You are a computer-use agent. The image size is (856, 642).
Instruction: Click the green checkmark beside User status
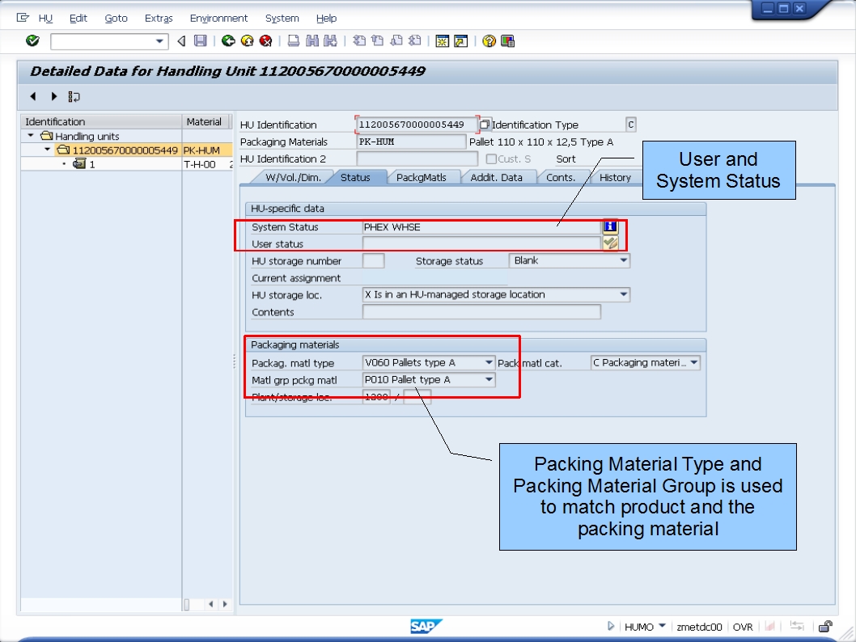click(x=610, y=243)
